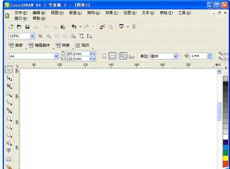Select the Ellipse tool in the toolbox
230x169 pixels.
9,127
